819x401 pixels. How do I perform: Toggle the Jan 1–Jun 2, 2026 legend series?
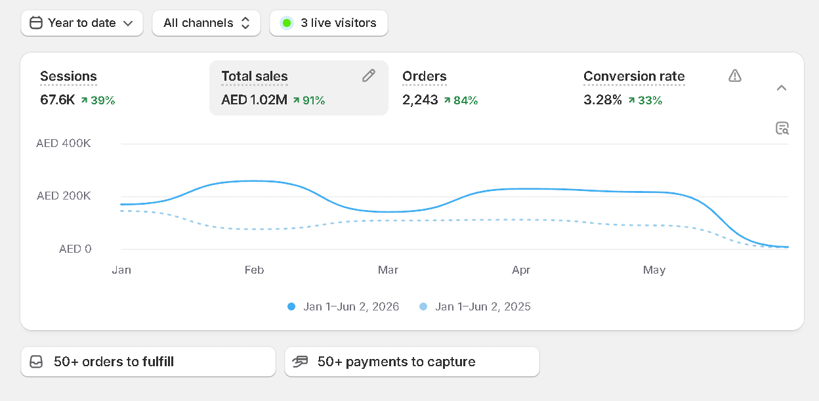coord(343,306)
